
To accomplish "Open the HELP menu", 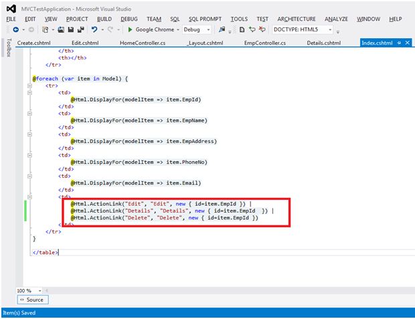I will click(x=396, y=19).
